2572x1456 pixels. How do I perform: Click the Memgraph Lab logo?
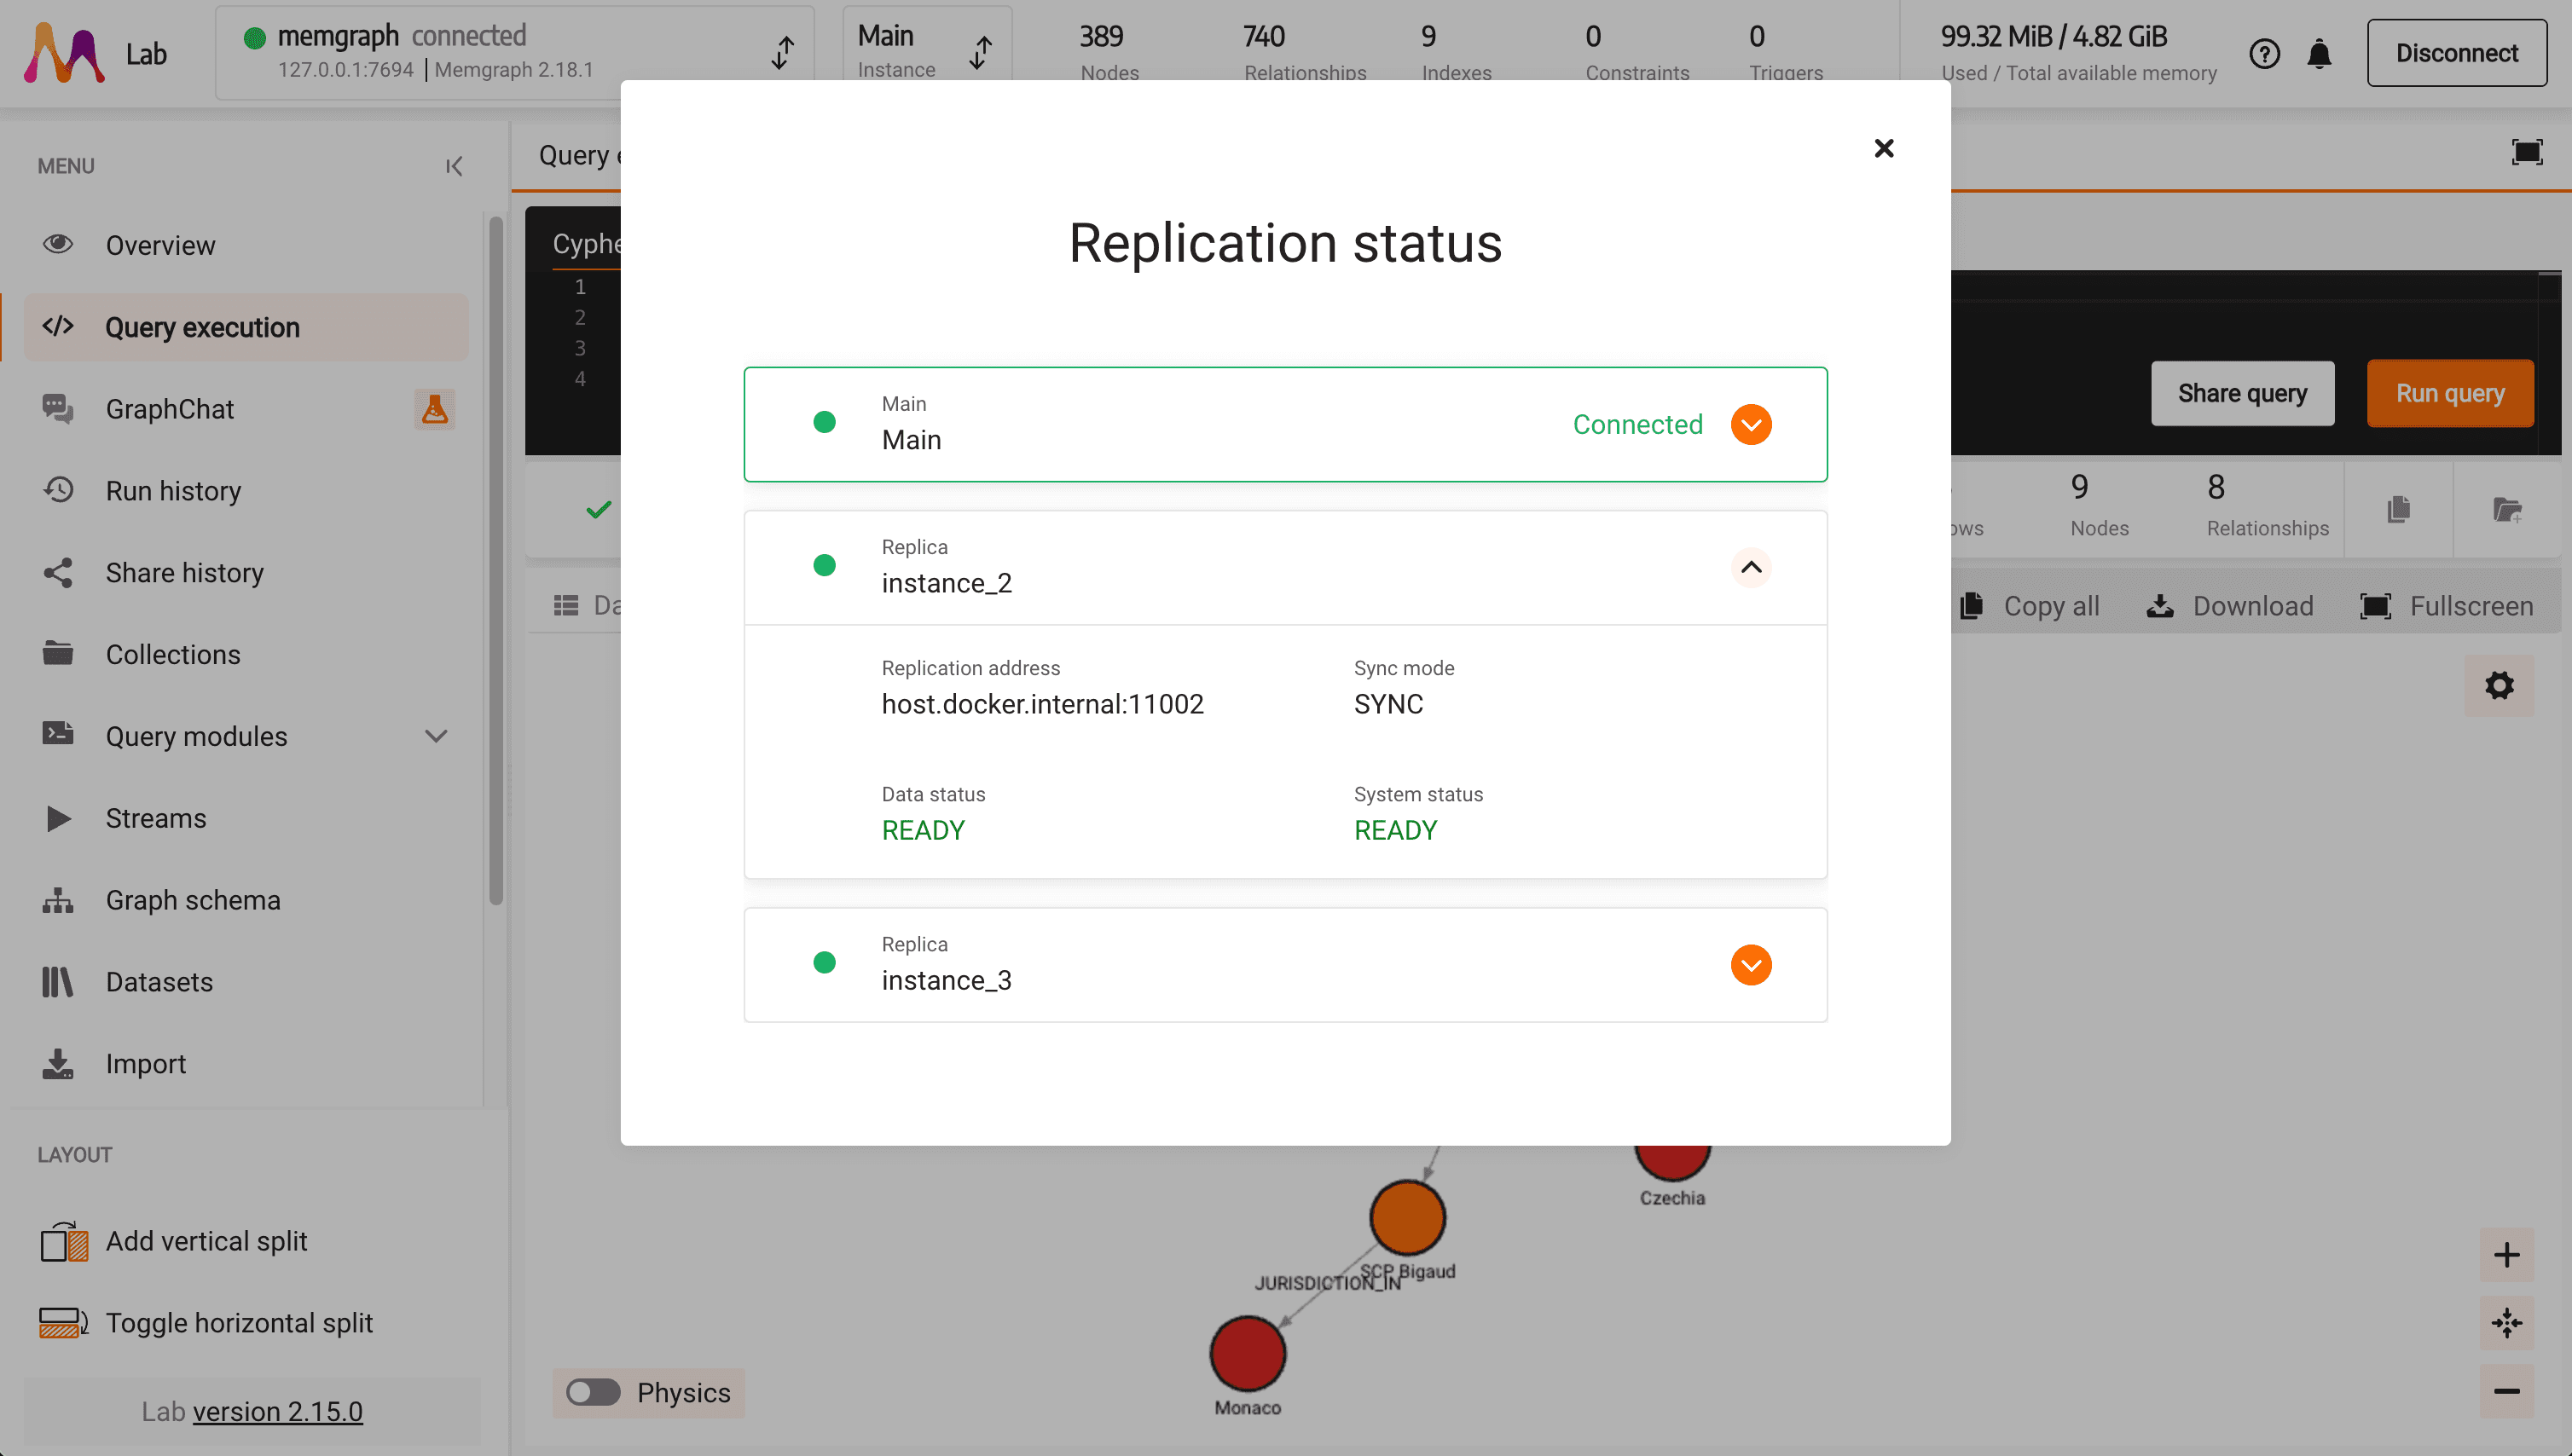[64, 53]
